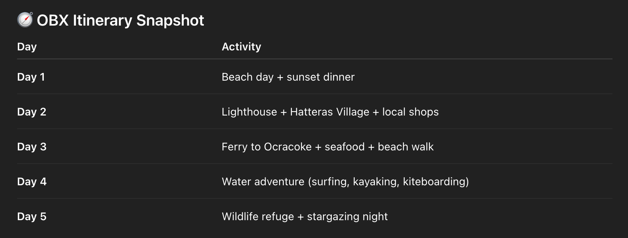Select the Day 2 row label
This screenshot has width=628, height=238.
pyautogui.click(x=32, y=112)
